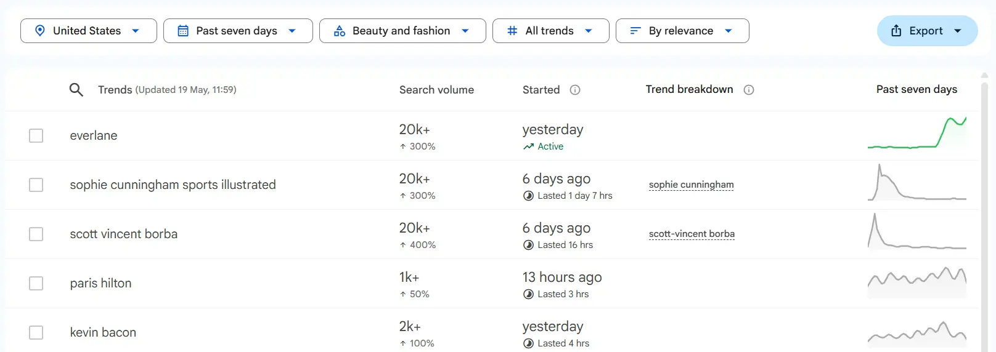
Task: Click the sparkline chart for scott vincent borba
Action: click(x=917, y=231)
